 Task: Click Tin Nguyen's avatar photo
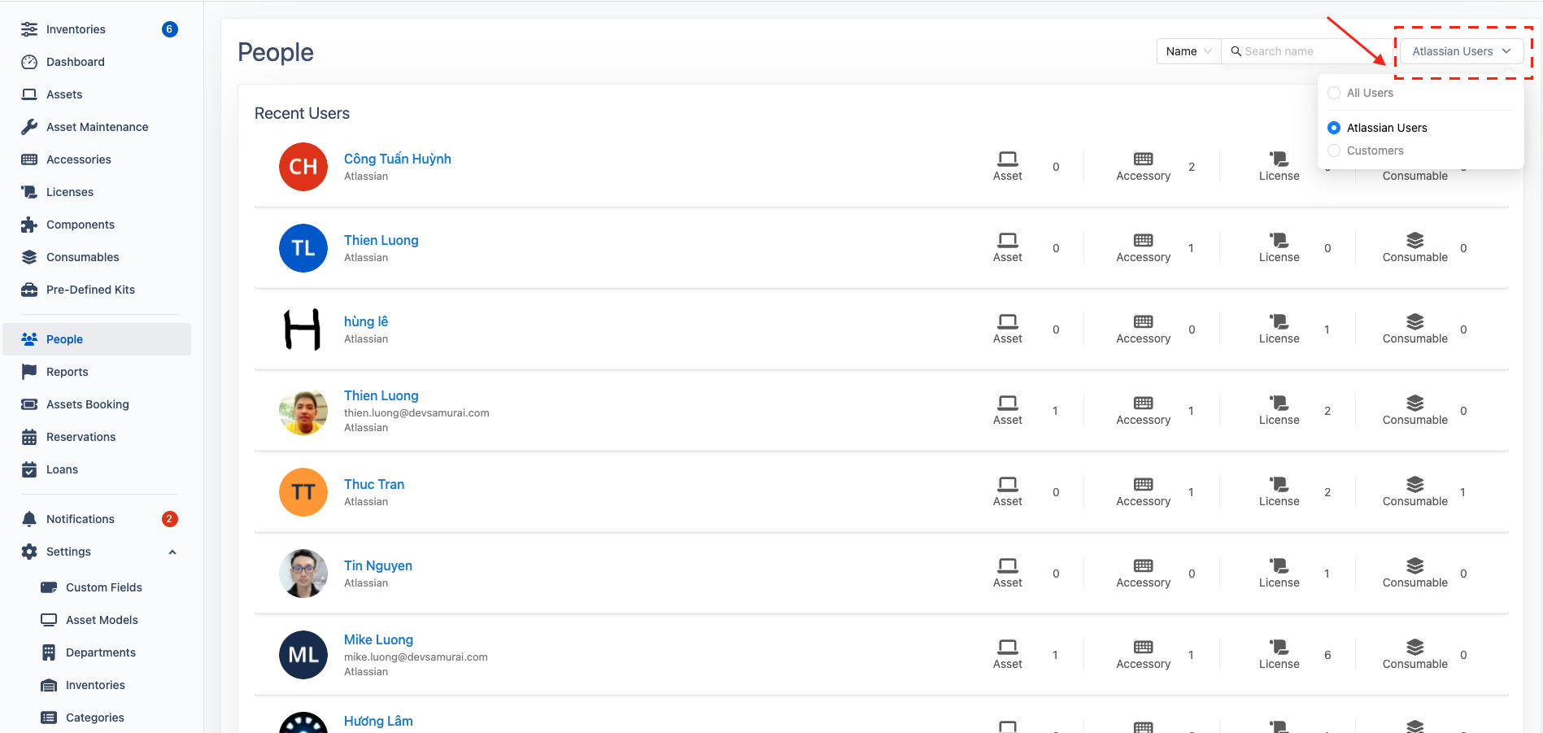pos(303,574)
